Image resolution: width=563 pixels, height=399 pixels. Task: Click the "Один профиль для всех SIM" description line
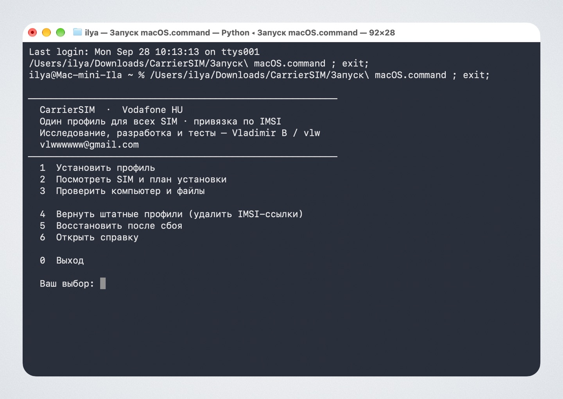[x=160, y=122]
